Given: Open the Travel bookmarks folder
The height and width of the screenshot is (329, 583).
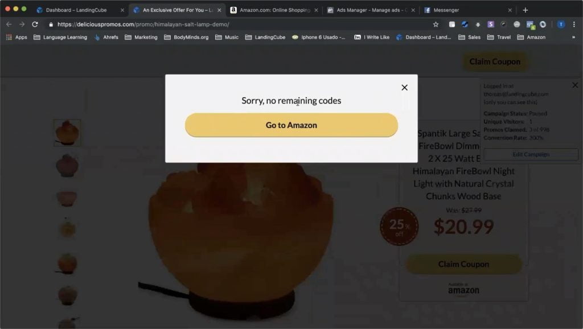Looking at the screenshot, I should (x=499, y=37).
